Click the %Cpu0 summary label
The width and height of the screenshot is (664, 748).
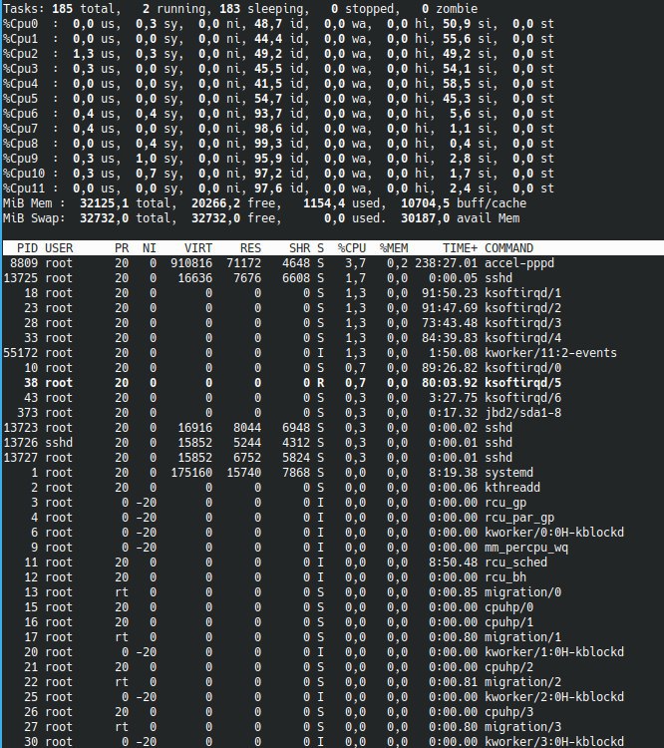pyautogui.click(x=21, y=23)
